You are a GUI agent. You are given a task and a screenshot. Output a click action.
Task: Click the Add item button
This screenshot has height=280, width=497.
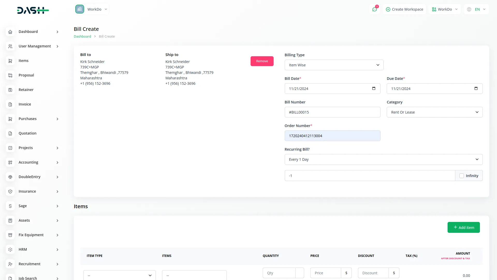coord(463,227)
